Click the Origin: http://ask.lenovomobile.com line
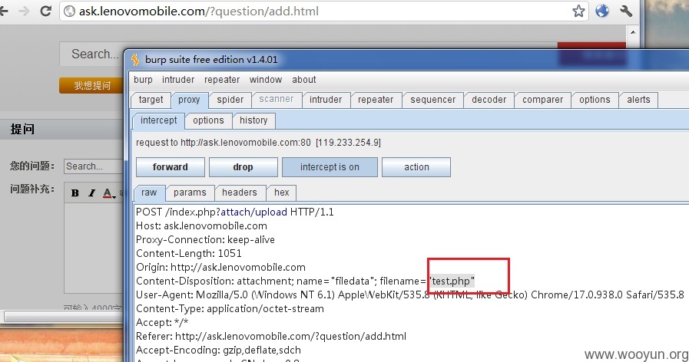 [x=220, y=267]
